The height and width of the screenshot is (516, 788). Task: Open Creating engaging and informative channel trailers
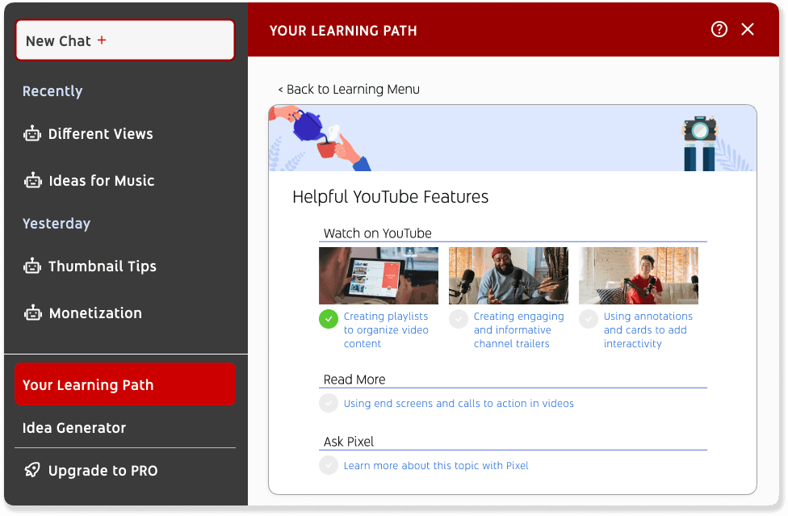(518, 330)
